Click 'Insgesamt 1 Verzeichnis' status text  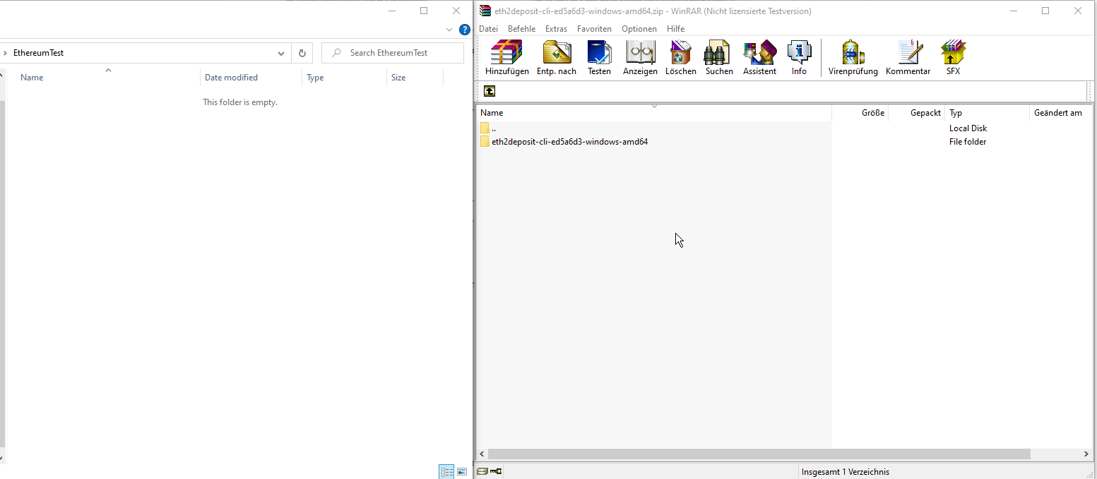coord(846,472)
